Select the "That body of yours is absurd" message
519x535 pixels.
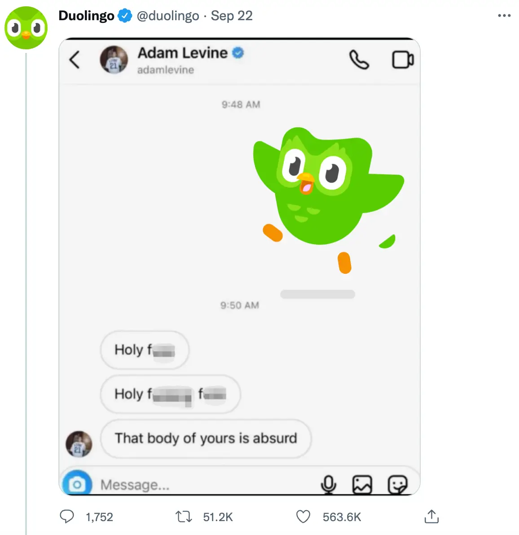206,438
